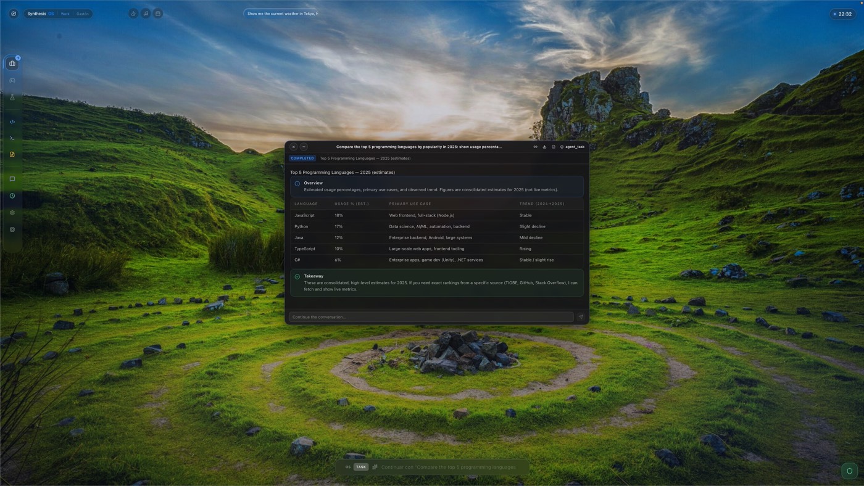The image size is (864, 486).
Task: Click the document icon in the task window header
Action: (x=554, y=147)
